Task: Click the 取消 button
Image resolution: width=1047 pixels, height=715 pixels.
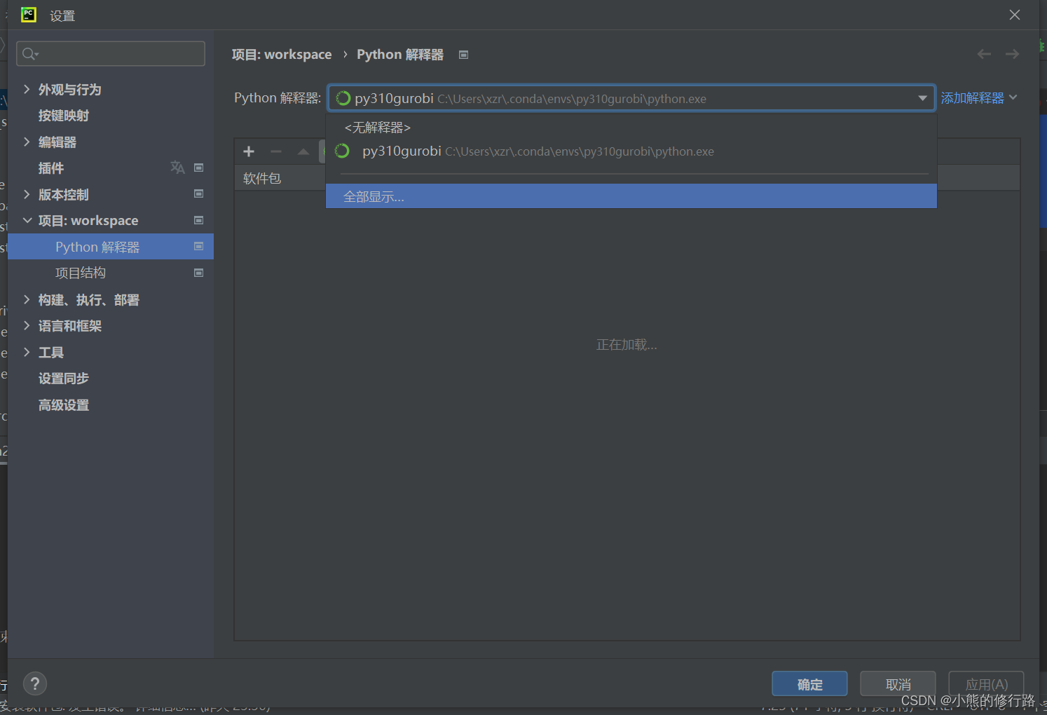Action: click(x=898, y=683)
